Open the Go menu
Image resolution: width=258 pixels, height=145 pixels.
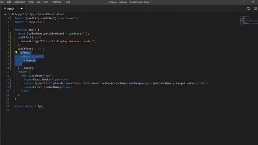click(39, 2)
